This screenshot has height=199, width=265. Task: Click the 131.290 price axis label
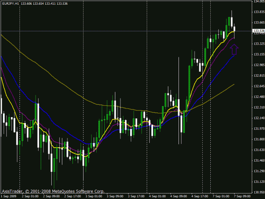(x=259, y=171)
